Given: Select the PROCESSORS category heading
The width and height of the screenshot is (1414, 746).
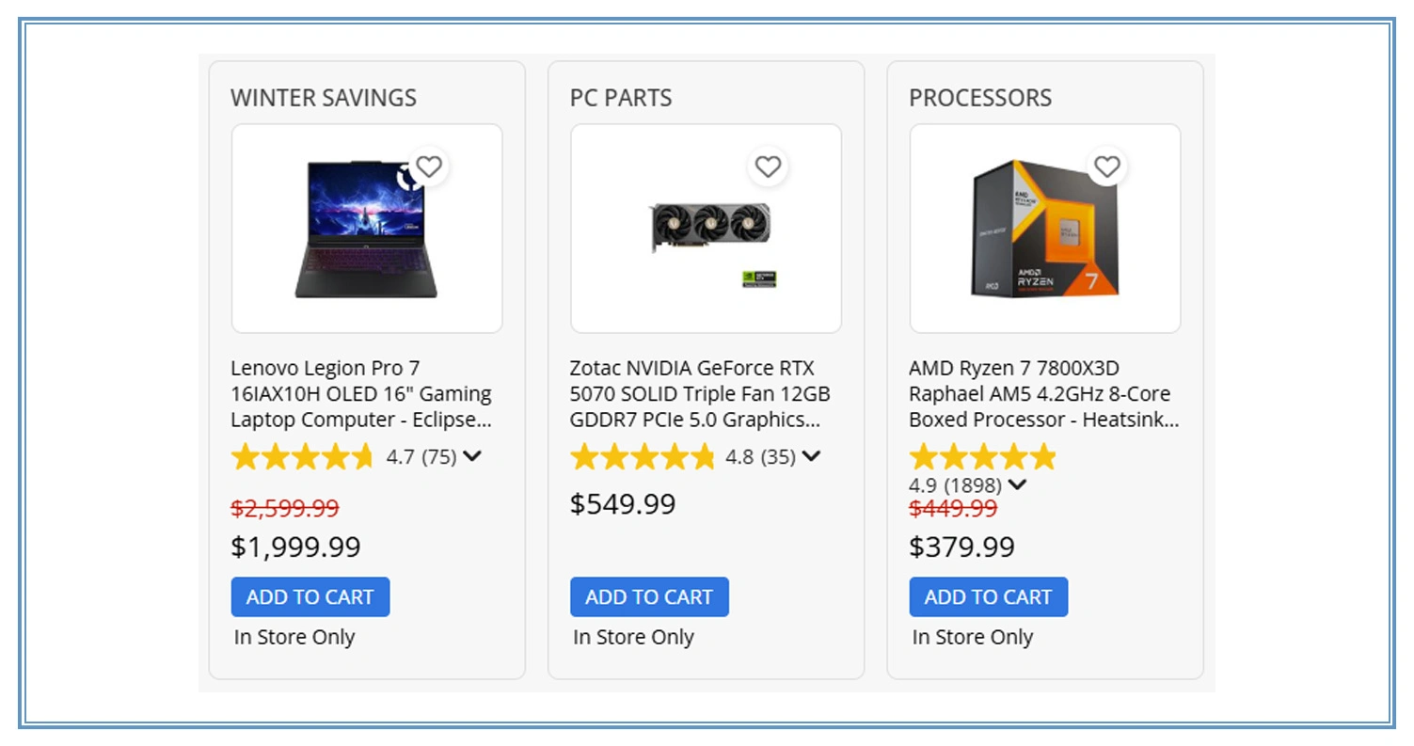Looking at the screenshot, I should [x=981, y=97].
